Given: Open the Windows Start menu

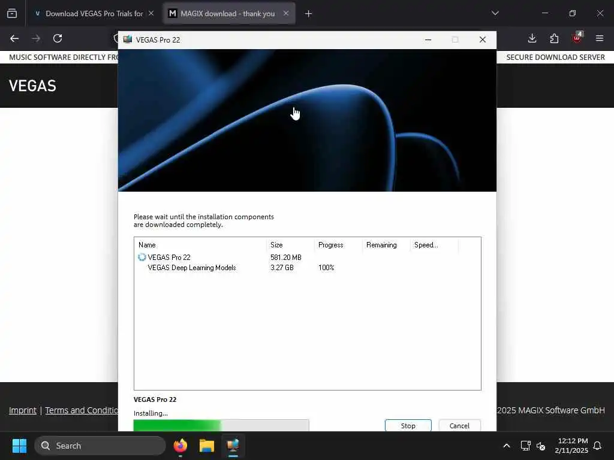Looking at the screenshot, I should 19,446.
